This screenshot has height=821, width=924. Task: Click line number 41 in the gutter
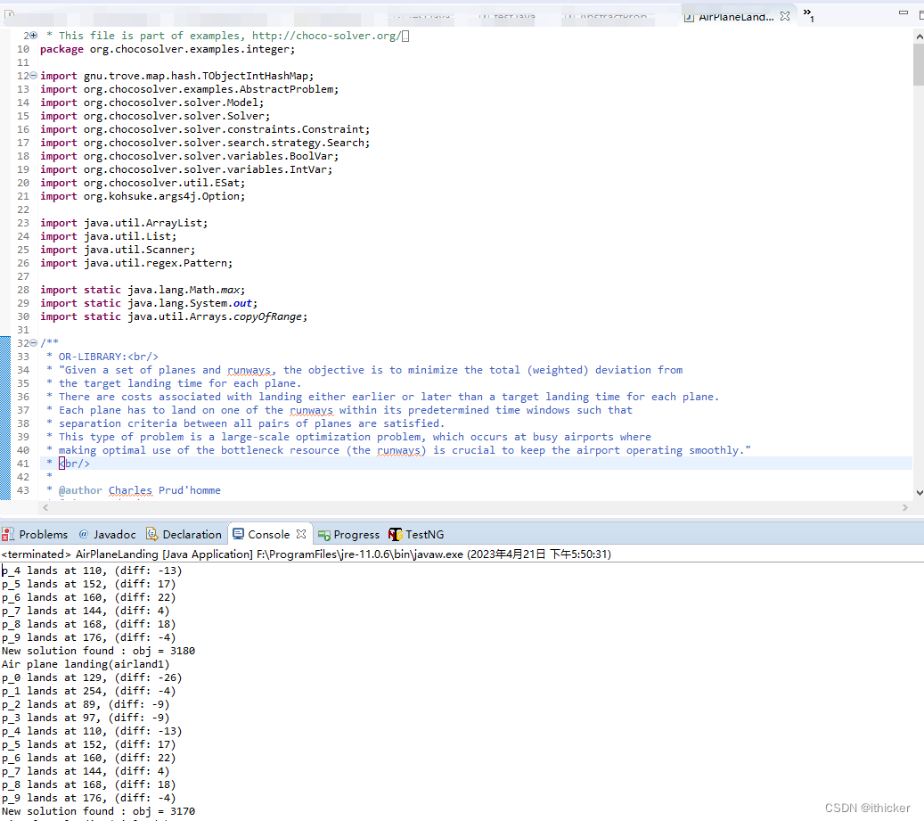click(23, 464)
